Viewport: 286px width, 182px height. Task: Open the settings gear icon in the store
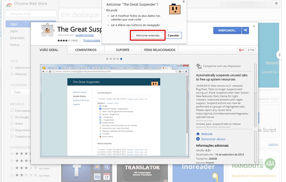(x=276, y=3)
